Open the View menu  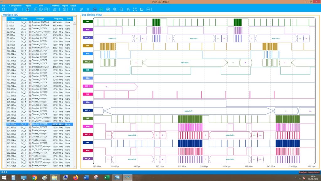click(41, 5)
